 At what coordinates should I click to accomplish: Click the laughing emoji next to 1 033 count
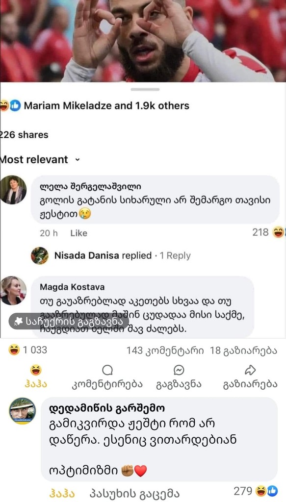pyautogui.click(x=11, y=349)
